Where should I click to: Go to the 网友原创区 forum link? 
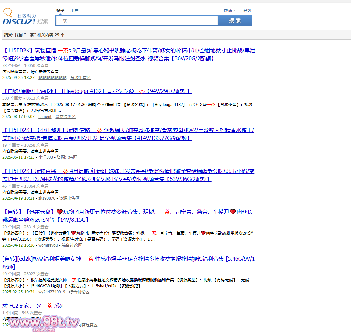click(65, 117)
